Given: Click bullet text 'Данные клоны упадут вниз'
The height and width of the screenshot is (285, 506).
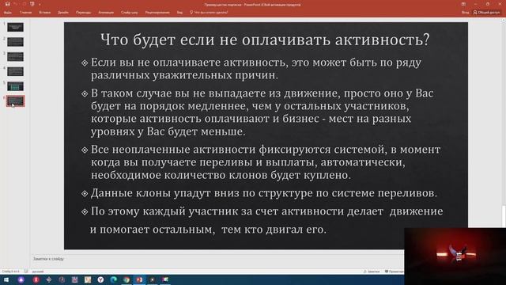Looking at the screenshot, I should [264, 193].
